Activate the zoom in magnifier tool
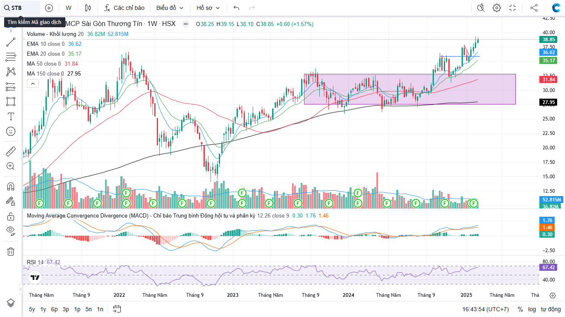The width and height of the screenshot is (565, 317). tap(11, 166)
